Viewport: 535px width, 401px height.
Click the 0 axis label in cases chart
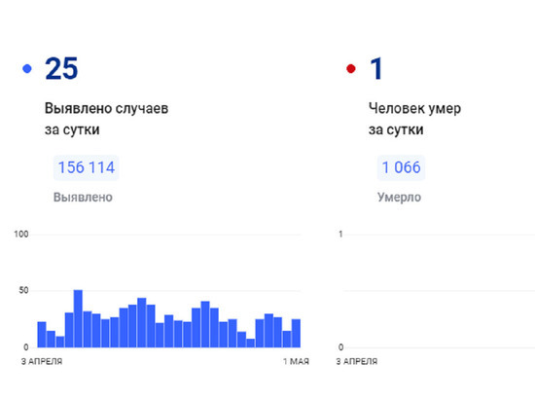26,347
